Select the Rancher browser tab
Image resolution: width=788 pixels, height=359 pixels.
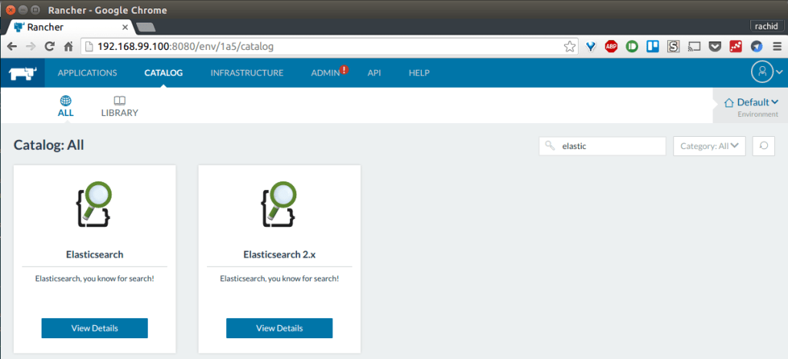(70, 27)
